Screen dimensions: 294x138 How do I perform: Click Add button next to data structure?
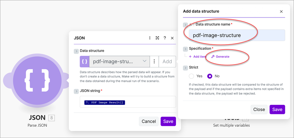(167, 62)
